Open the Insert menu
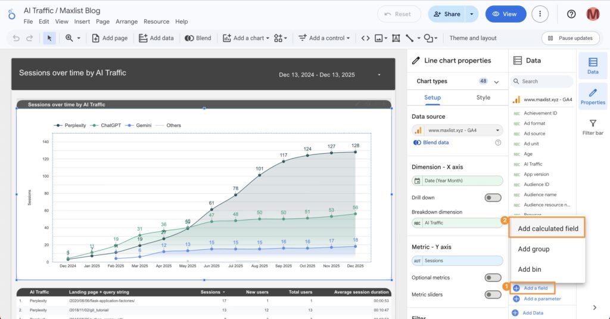610x319 pixels. [82, 21]
